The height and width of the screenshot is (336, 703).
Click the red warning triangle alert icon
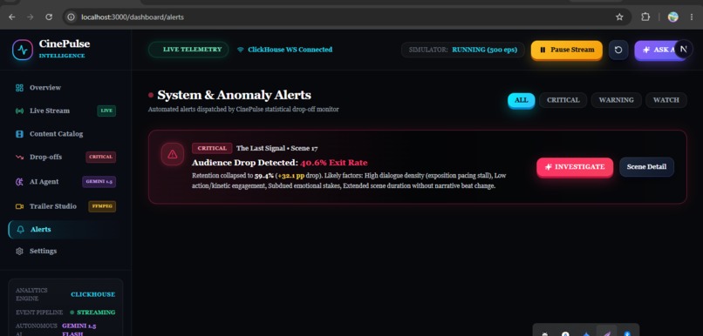coord(173,154)
